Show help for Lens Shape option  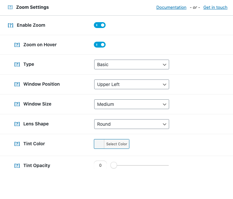click(17, 124)
